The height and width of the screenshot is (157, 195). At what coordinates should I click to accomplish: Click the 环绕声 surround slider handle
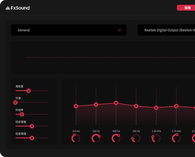click(22, 114)
